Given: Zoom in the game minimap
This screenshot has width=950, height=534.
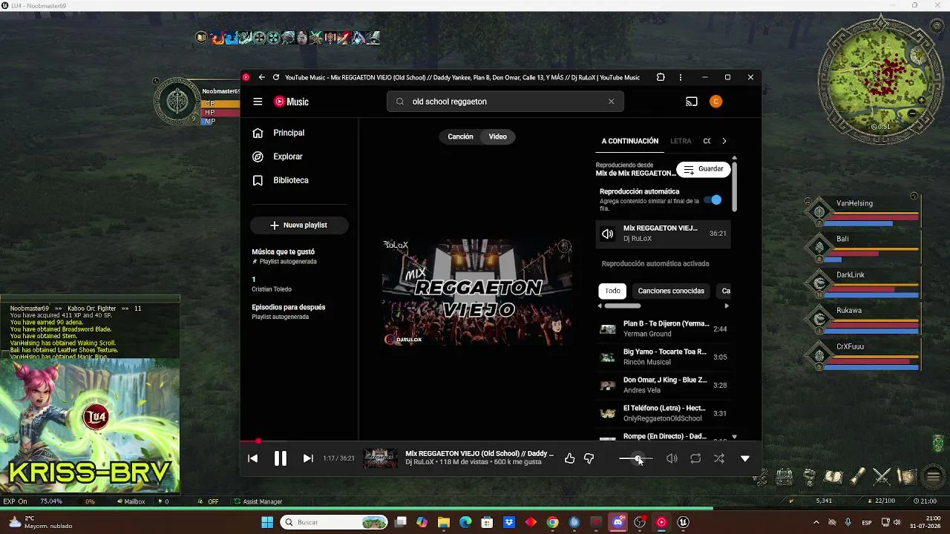Looking at the screenshot, I should coord(921,100).
